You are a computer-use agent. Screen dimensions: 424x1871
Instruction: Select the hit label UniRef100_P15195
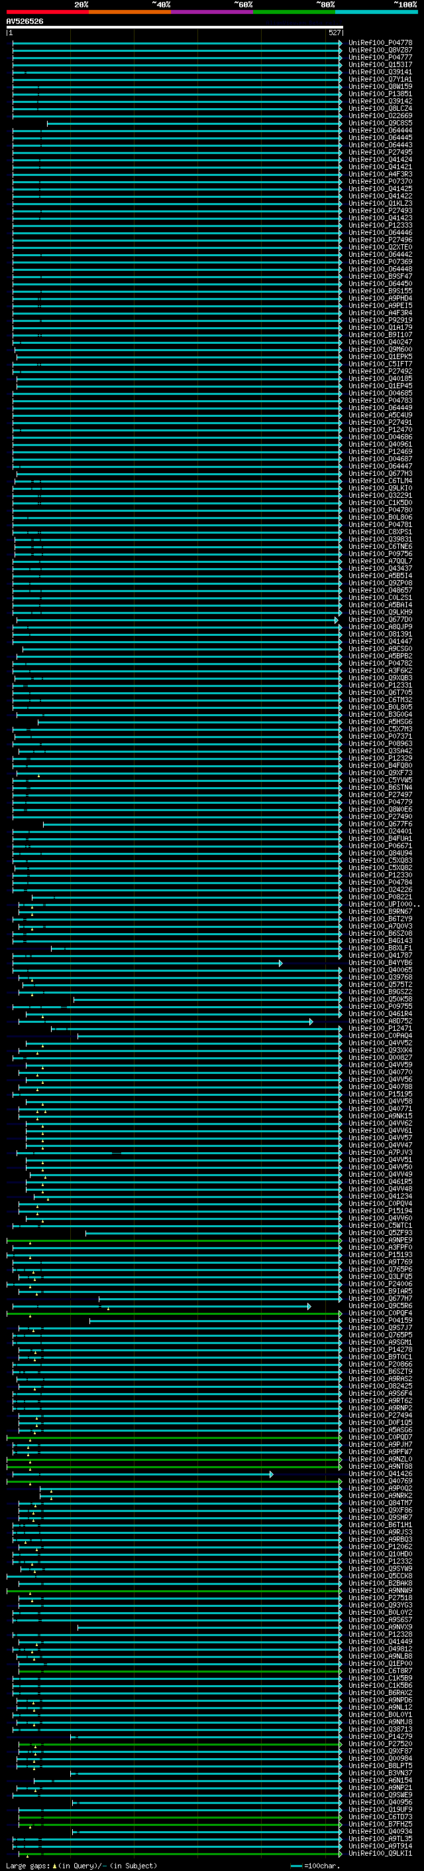point(380,1094)
